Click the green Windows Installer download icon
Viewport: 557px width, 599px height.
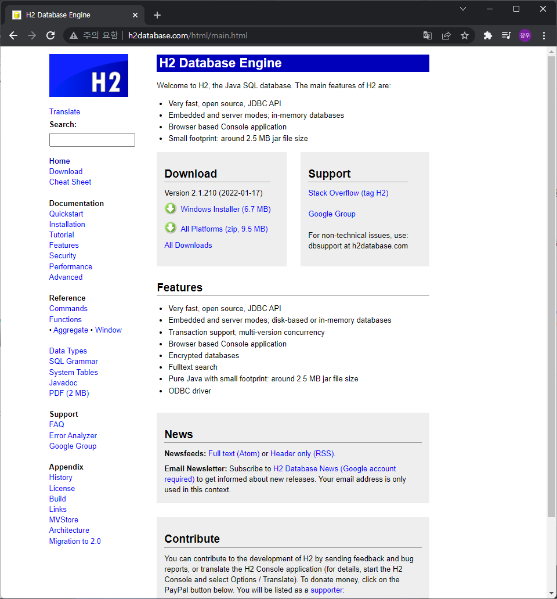171,208
